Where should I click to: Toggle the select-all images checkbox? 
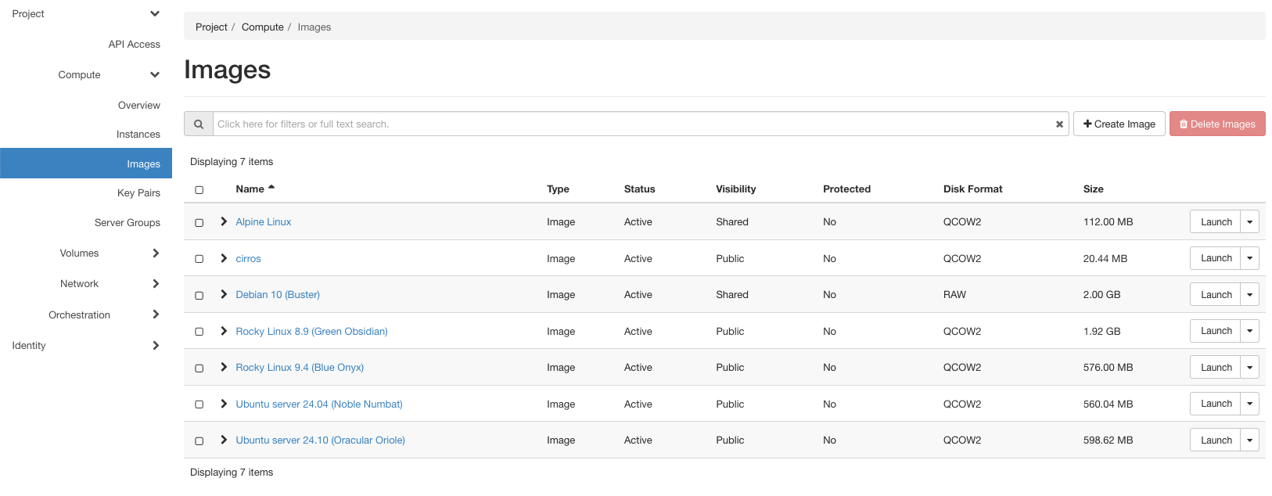pos(199,190)
